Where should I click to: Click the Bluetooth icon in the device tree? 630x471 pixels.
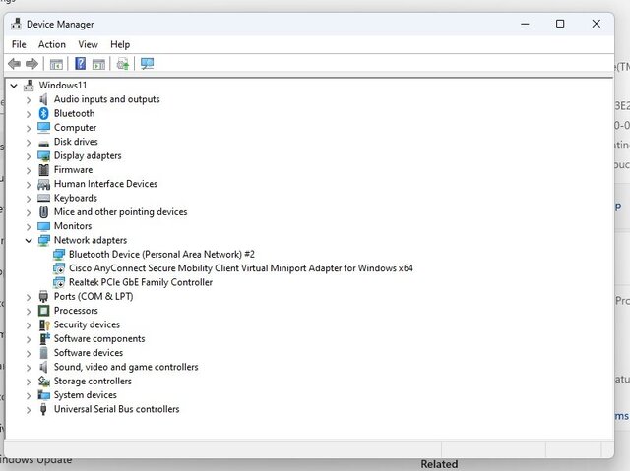click(43, 113)
